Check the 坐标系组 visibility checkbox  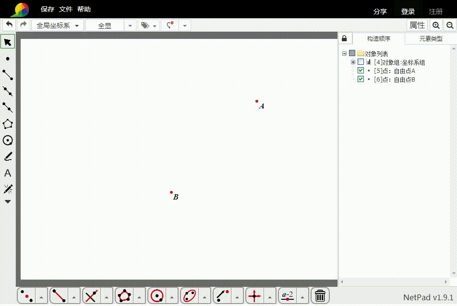[x=361, y=62]
